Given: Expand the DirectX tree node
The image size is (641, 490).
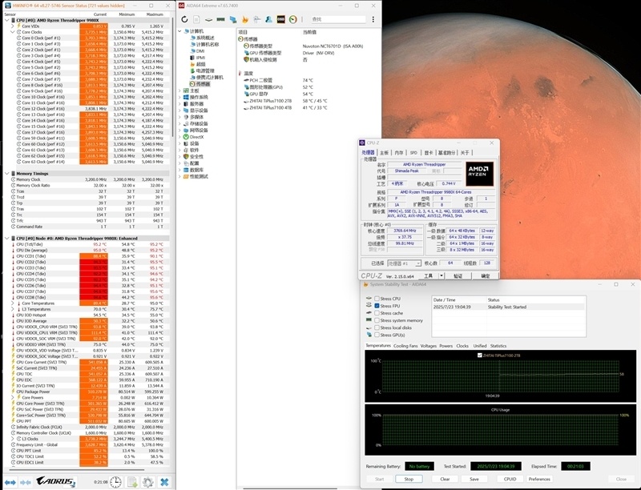Looking at the screenshot, I should point(180,137).
